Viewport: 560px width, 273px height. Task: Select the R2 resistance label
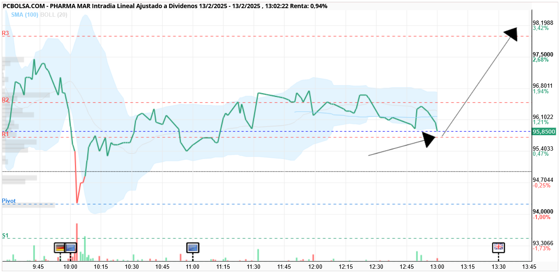coord(6,100)
